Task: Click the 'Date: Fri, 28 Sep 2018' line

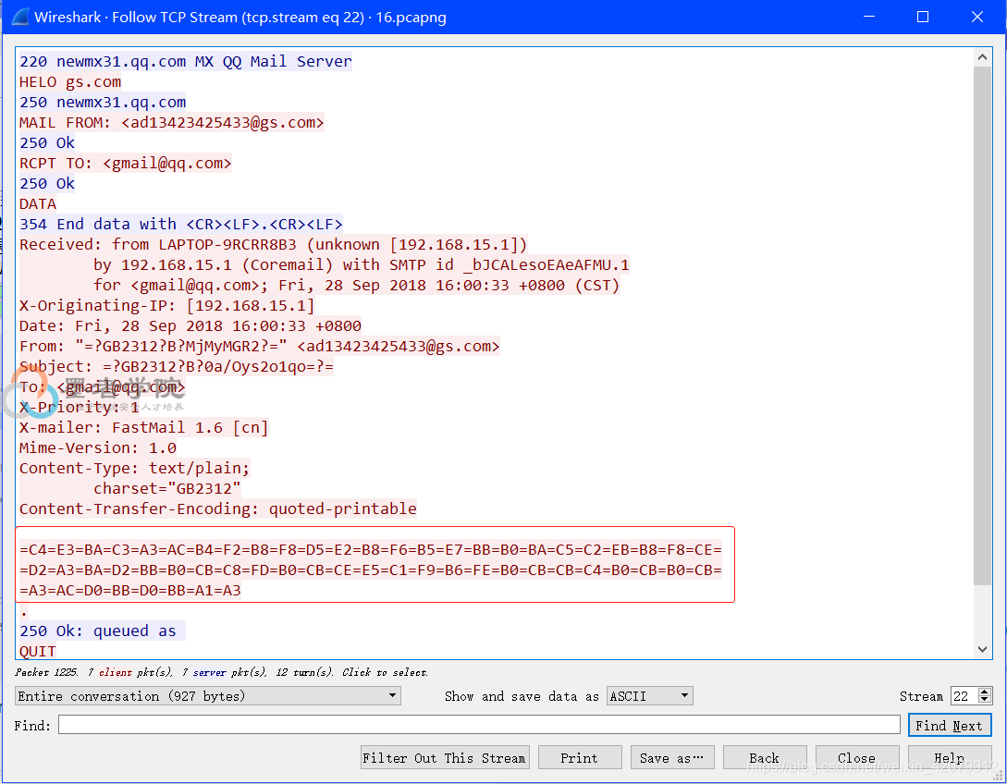Action: click(x=190, y=325)
